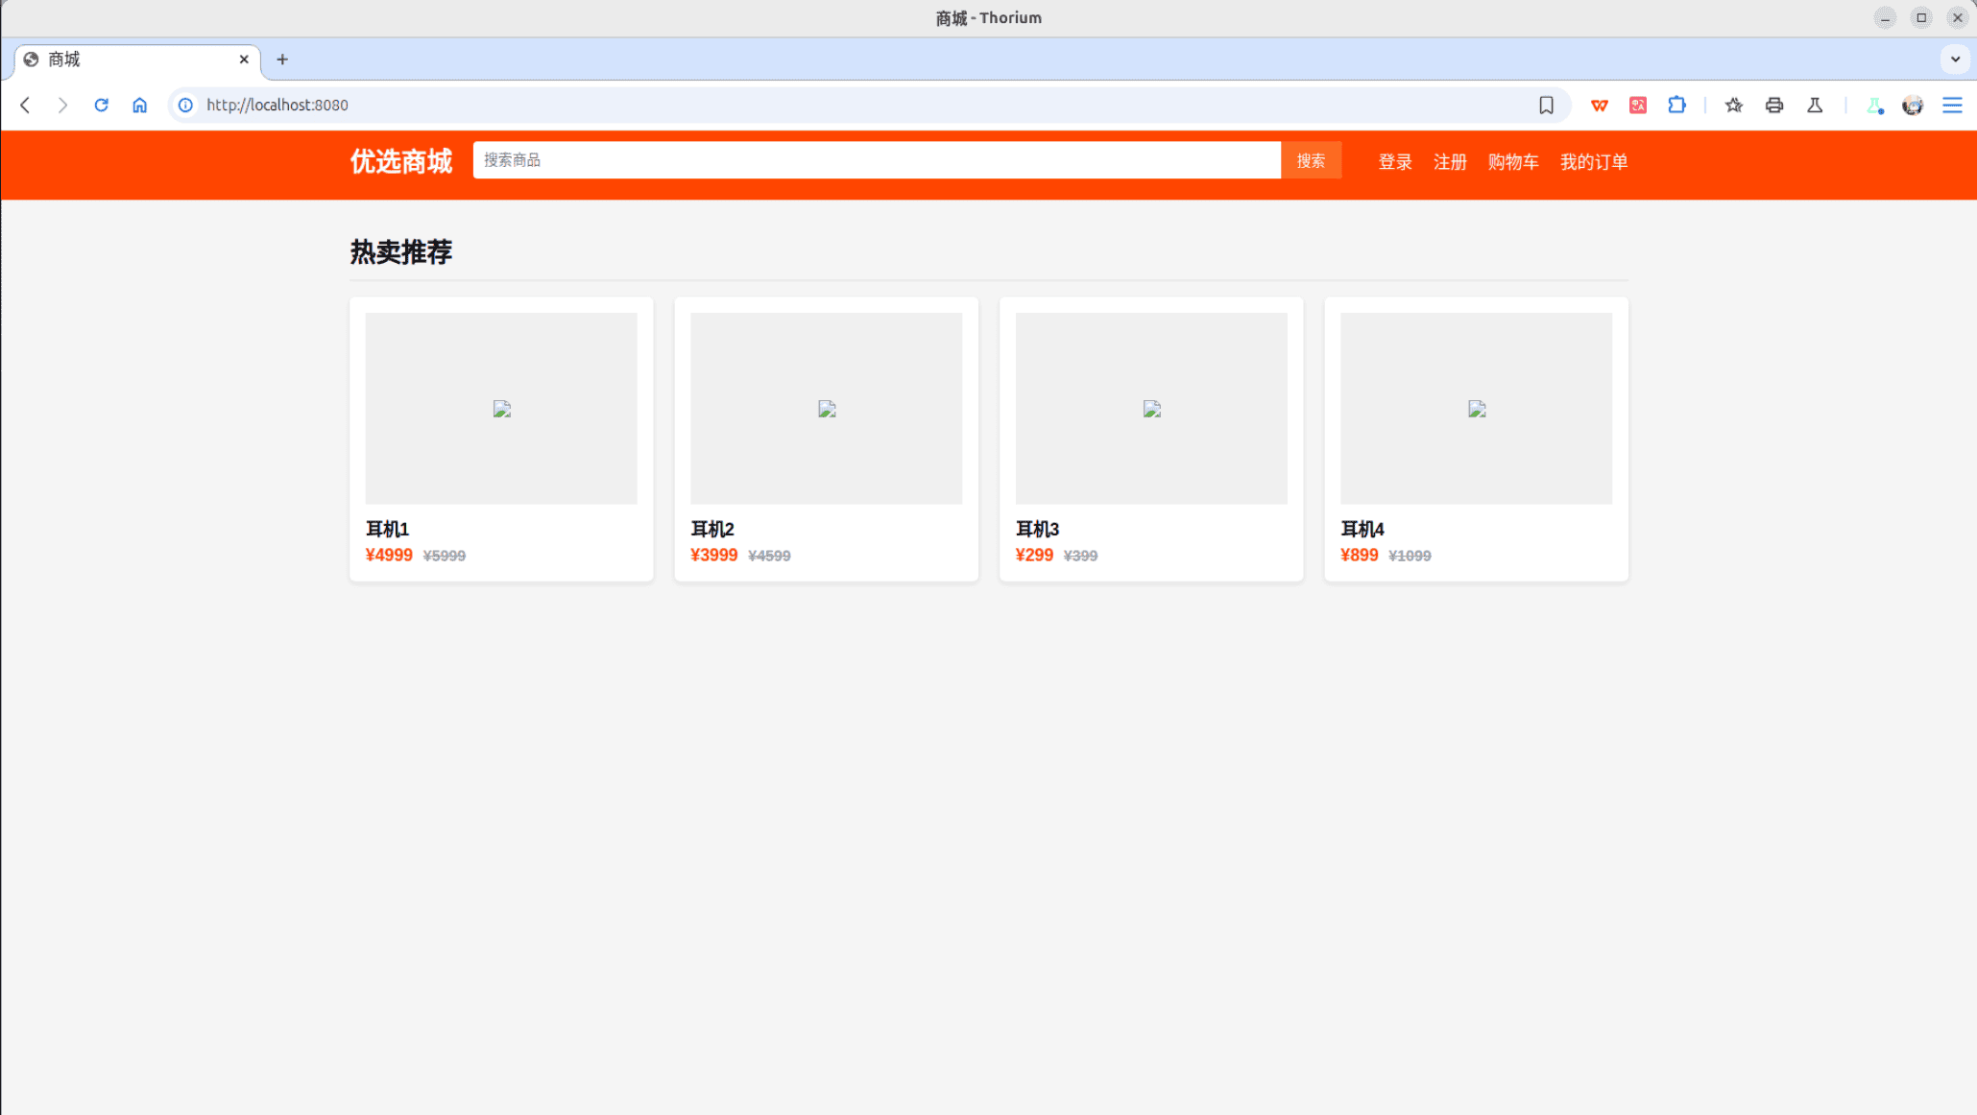This screenshot has height=1115, width=1977.
Task: Open the bookmarks star icon
Action: 1734,106
